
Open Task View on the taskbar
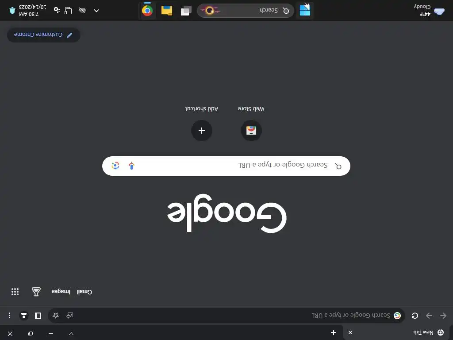click(186, 11)
